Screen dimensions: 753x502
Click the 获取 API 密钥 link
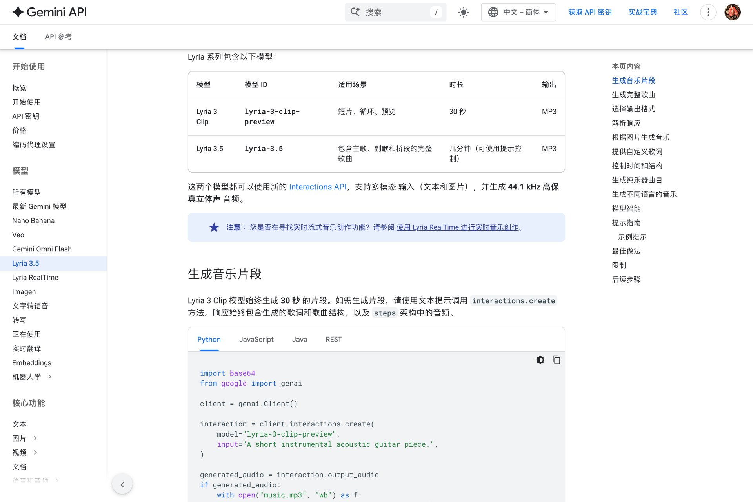coord(590,12)
